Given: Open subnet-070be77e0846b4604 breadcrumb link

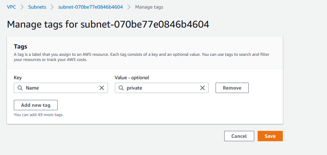Looking at the screenshot, I should tap(90, 7).
